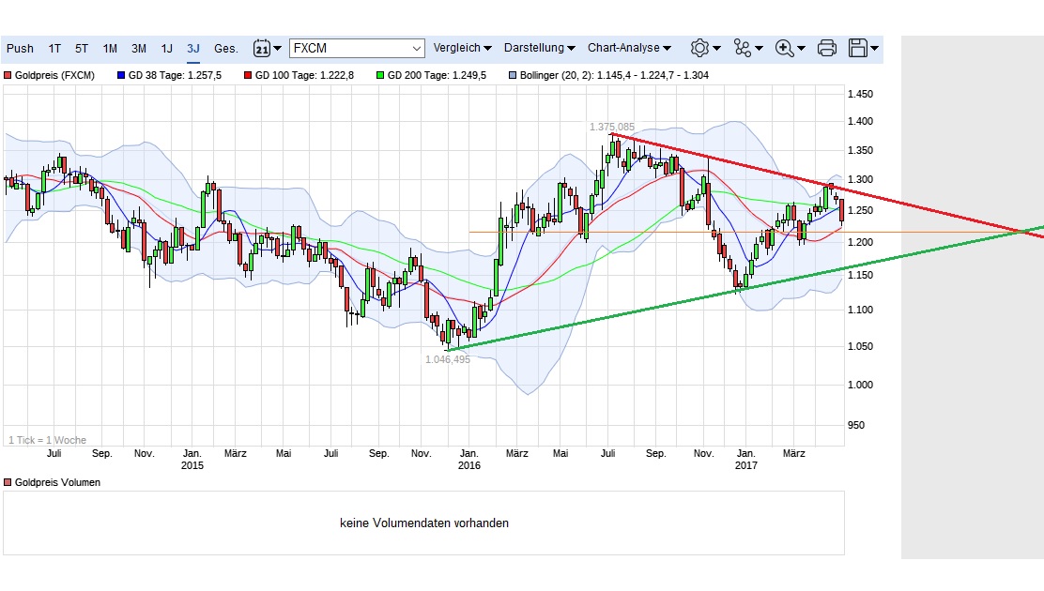Click the Push button

click(20, 48)
